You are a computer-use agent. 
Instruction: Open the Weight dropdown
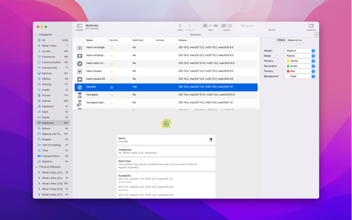[x=300, y=51]
